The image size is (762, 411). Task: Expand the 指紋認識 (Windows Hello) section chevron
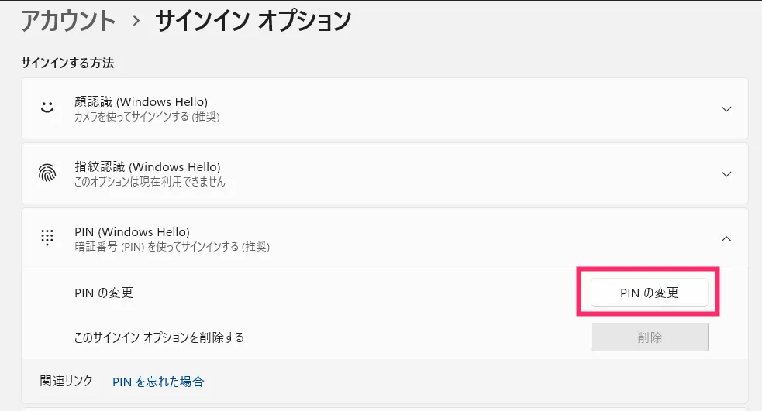[726, 174]
